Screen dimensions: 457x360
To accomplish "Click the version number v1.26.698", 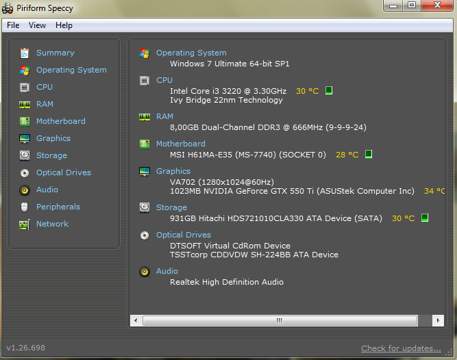I will (25, 348).
